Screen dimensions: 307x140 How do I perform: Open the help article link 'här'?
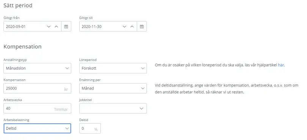pos(281,65)
